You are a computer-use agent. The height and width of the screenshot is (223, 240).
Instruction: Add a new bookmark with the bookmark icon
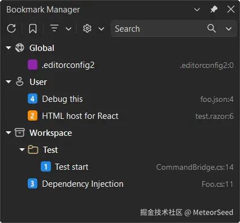click(x=33, y=29)
